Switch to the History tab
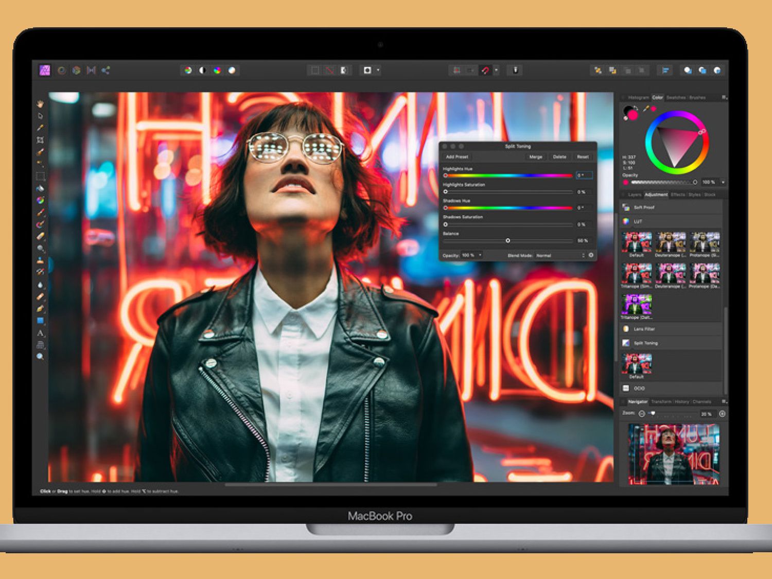772x579 pixels. tap(681, 401)
